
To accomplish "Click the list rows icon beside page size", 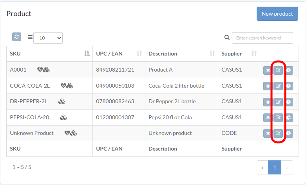I will tap(30, 37).
